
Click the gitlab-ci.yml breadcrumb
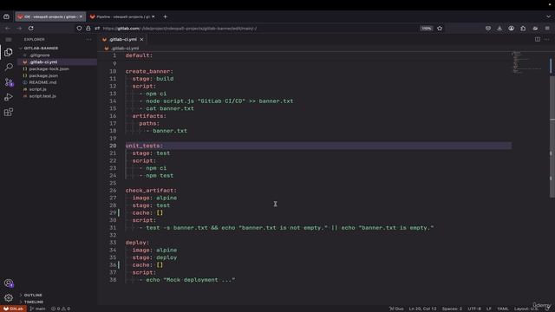pyautogui.click(x=125, y=49)
